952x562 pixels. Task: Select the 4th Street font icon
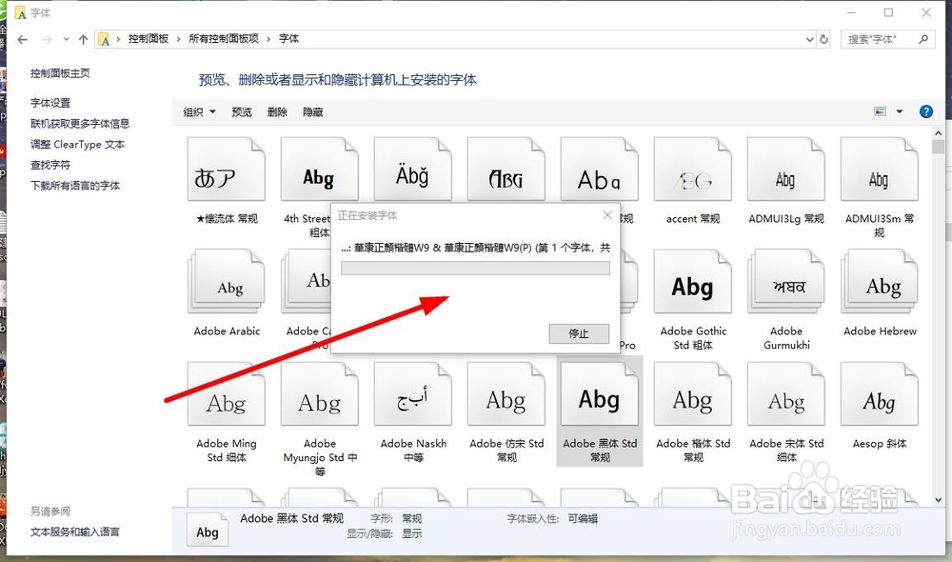[x=319, y=169]
